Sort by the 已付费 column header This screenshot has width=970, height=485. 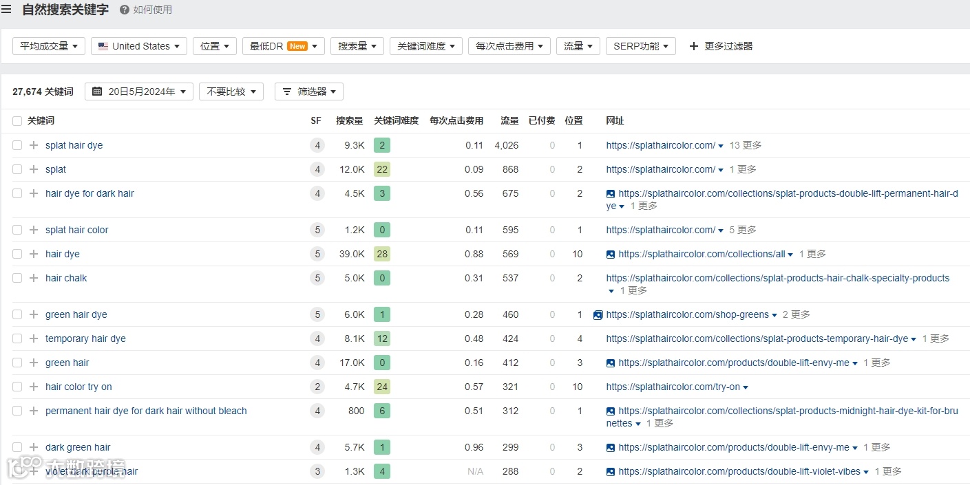pos(542,121)
